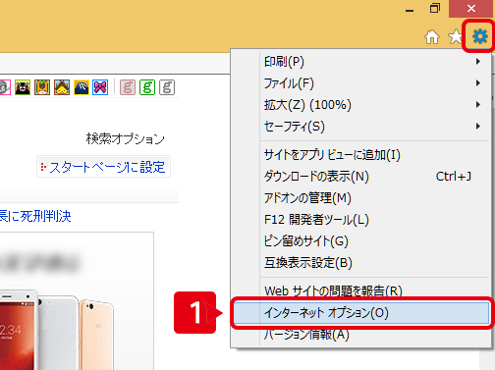
Task: Open F12 開発者ツール(L)
Action: [360, 220]
